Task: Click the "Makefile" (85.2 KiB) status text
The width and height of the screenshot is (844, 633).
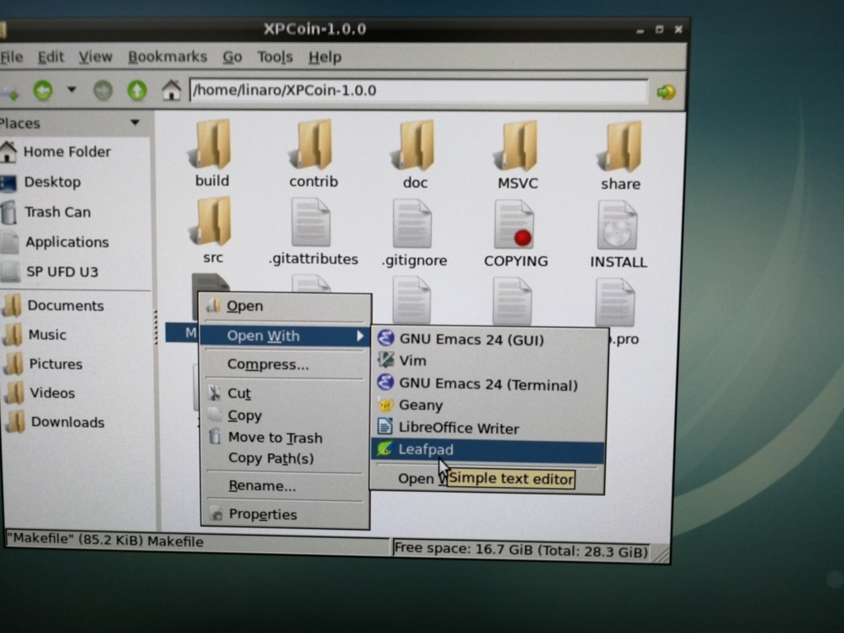Action: click(x=105, y=541)
